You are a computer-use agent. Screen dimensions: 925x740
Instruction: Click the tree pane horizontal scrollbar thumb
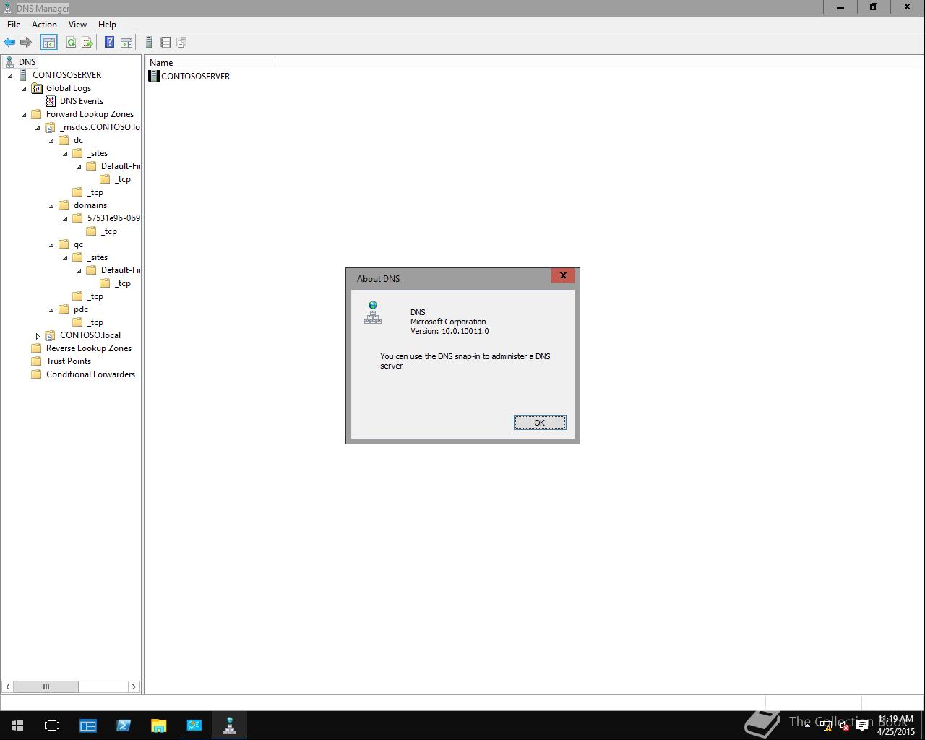46,687
